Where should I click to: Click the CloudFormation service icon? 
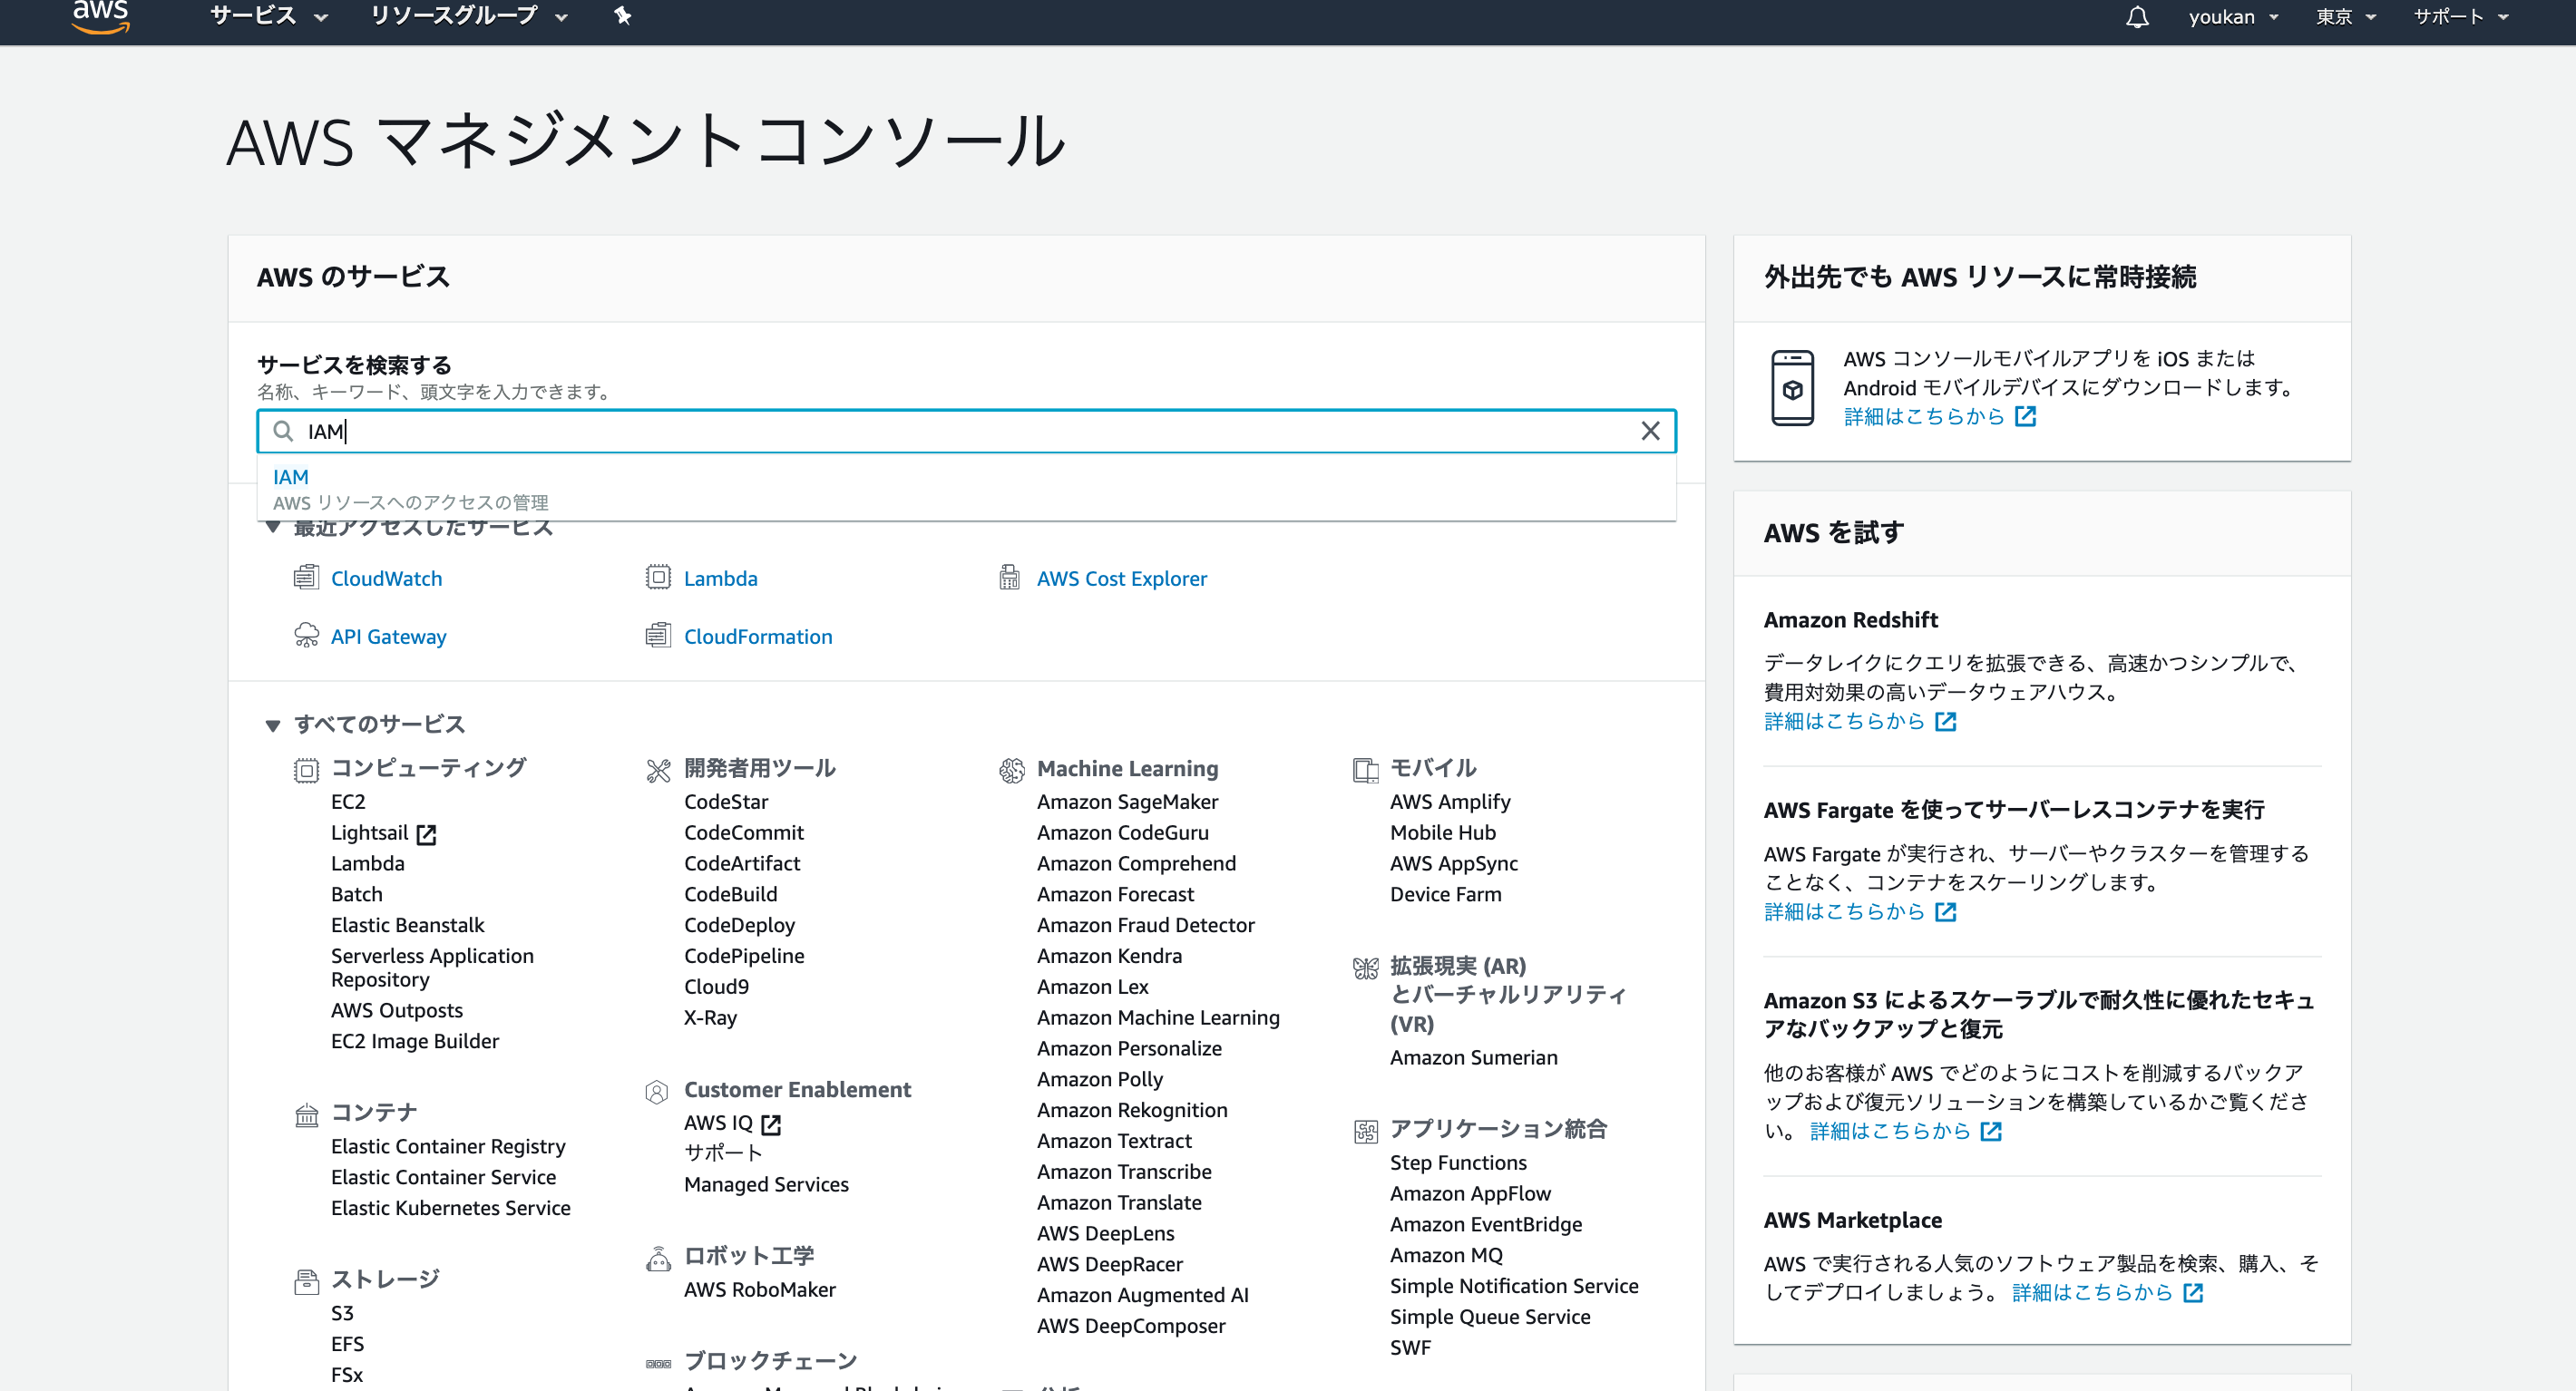(x=658, y=636)
